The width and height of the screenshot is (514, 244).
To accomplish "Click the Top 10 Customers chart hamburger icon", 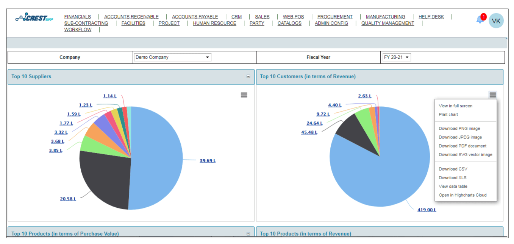I will (492, 95).
